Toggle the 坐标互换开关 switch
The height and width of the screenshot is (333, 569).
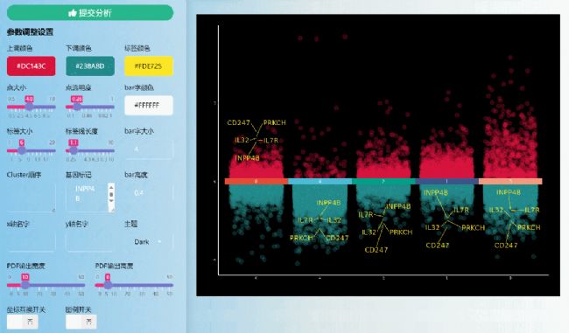(23, 322)
